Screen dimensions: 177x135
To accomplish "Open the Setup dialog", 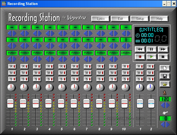I will [140, 19].
